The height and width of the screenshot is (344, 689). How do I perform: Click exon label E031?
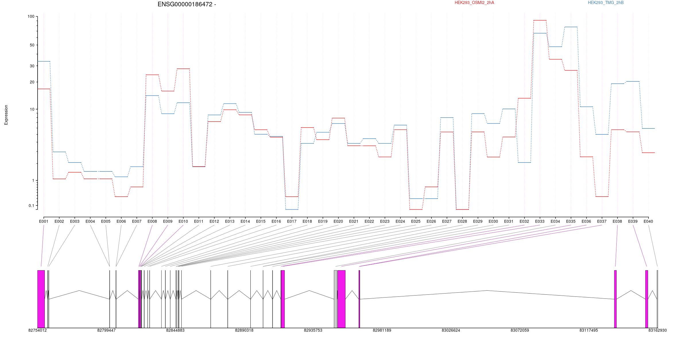click(509, 221)
